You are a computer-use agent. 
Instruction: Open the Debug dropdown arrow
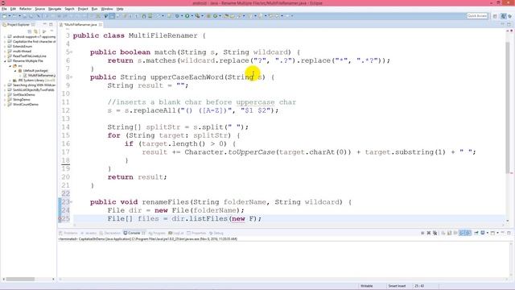182,16
